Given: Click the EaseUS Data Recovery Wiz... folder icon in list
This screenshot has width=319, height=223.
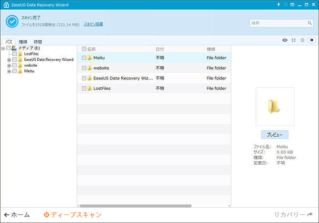Looking at the screenshot, I should (89, 78).
